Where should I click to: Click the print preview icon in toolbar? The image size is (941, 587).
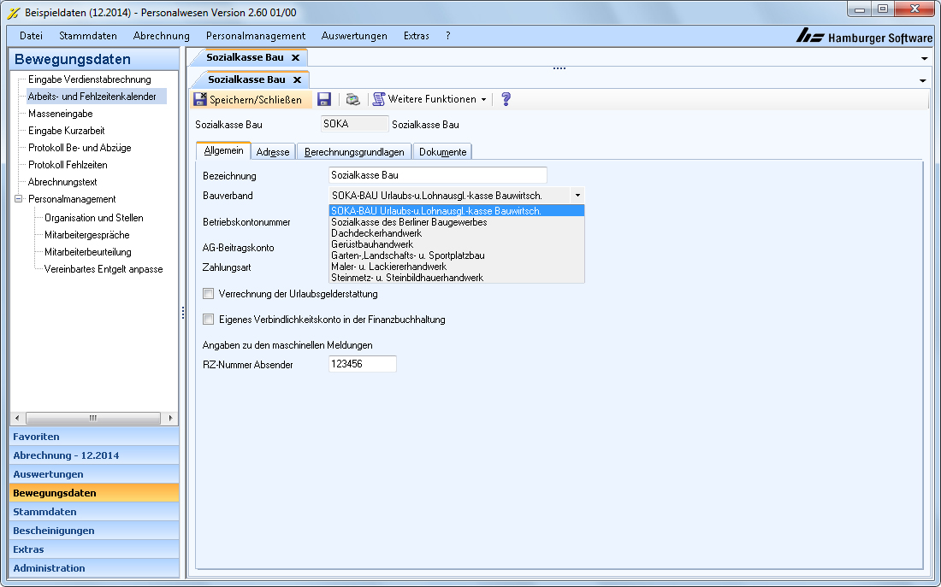352,99
